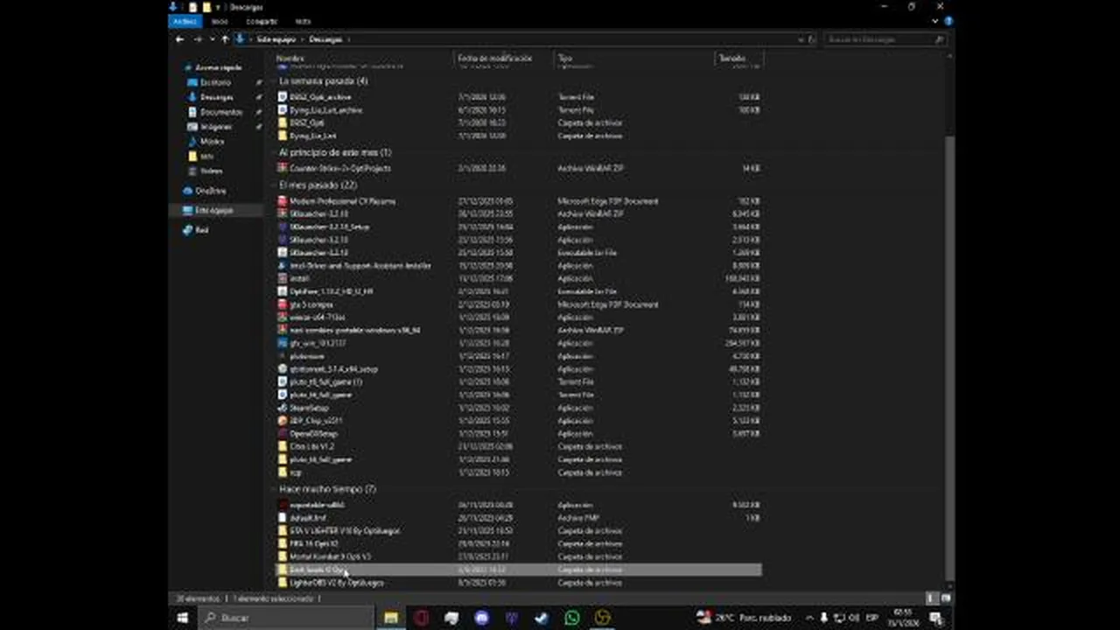Open the address bar history dropdown
The image size is (1120, 630).
pyautogui.click(x=800, y=39)
